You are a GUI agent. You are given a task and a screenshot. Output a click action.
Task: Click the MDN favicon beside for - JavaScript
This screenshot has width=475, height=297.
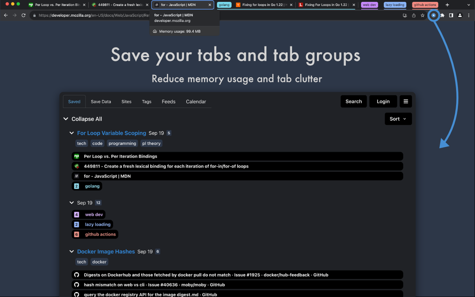[x=76, y=176]
